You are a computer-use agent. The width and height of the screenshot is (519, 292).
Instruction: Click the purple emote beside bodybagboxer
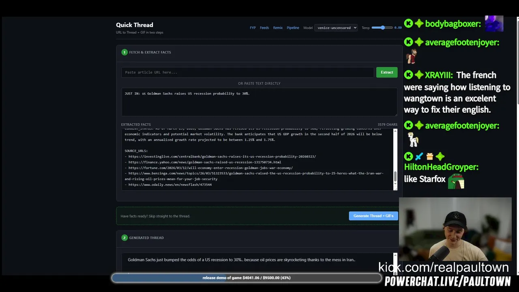point(494,24)
